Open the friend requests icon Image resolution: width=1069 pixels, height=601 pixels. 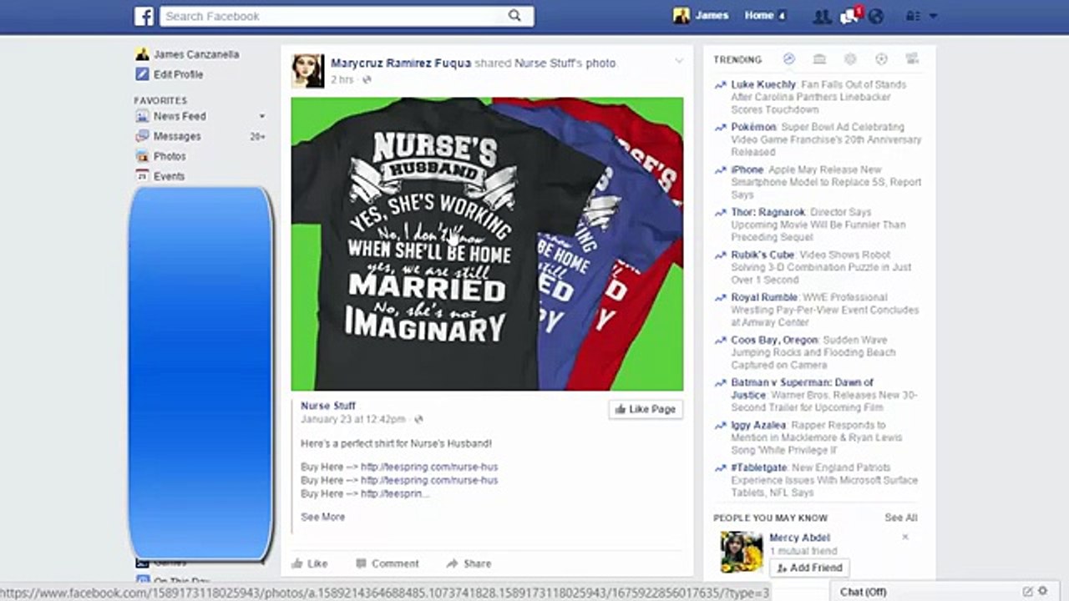point(822,16)
